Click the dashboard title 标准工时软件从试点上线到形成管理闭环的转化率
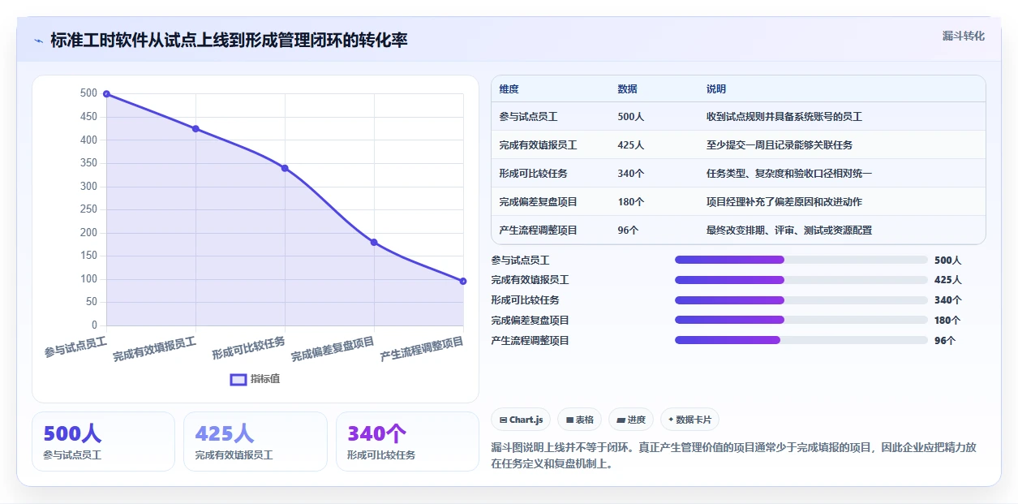The height and width of the screenshot is (504, 1018). 229,41
